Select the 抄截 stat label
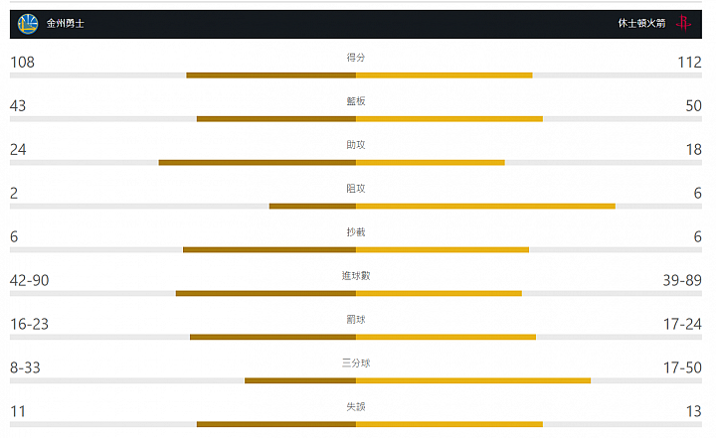The image size is (716, 438). [356, 232]
